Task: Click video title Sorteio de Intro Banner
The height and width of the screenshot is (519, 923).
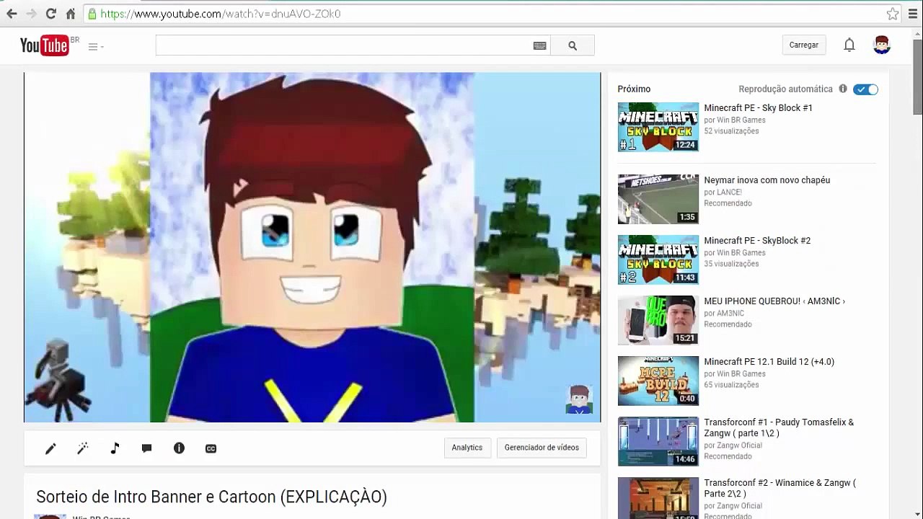Action: [211, 497]
